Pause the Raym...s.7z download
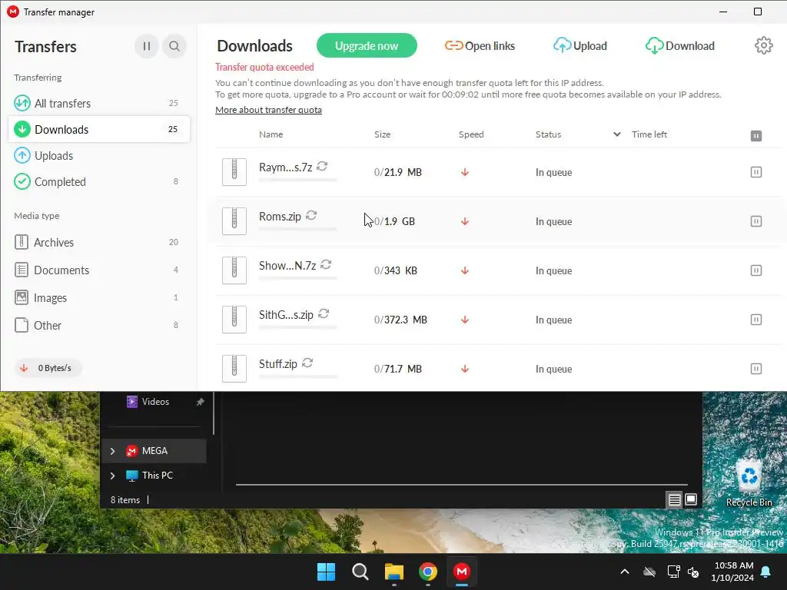The image size is (787, 590). (x=756, y=172)
